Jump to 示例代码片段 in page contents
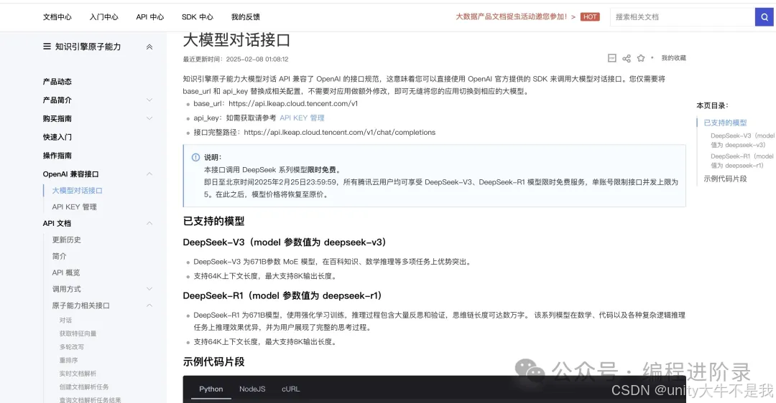776x403 pixels. point(725,179)
